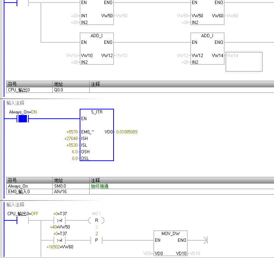This screenshot has width=274, height=258.
Task: Click the 始终接通 comment cell
Action: point(100,186)
